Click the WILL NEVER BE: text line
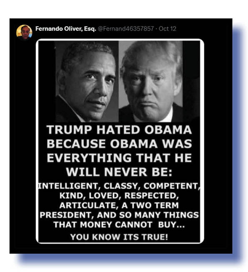This screenshot has width=248, height=272. pyautogui.click(x=119, y=172)
